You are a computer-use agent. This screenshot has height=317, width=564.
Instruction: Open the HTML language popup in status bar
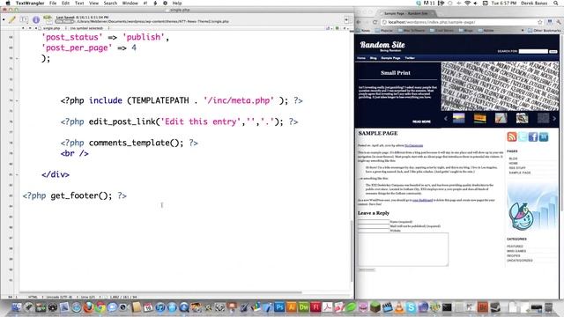pyautogui.click(x=33, y=297)
